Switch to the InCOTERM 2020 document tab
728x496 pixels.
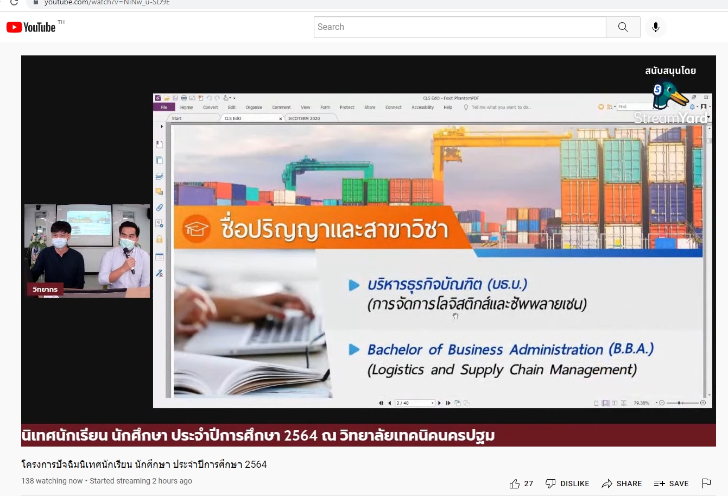(x=304, y=118)
